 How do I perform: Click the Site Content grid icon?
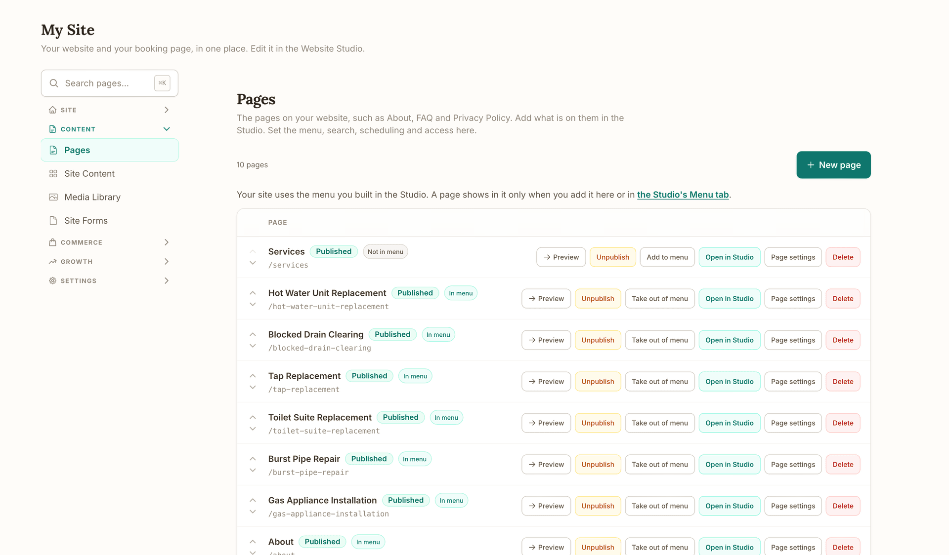point(53,173)
